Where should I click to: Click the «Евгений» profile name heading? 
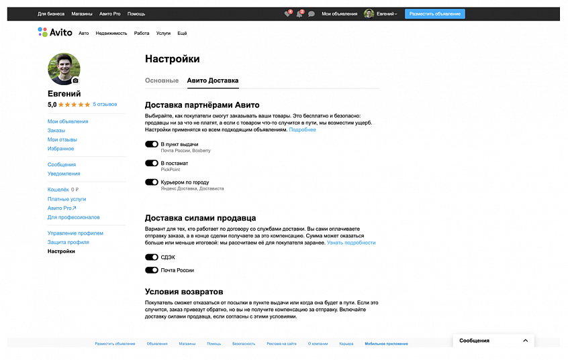click(x=64, y=94)
